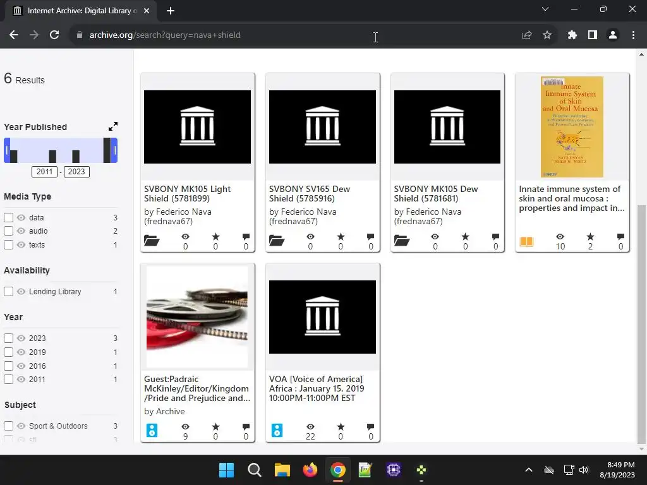
Task: Open the Windows Start menu
Action: click(226, 470)
